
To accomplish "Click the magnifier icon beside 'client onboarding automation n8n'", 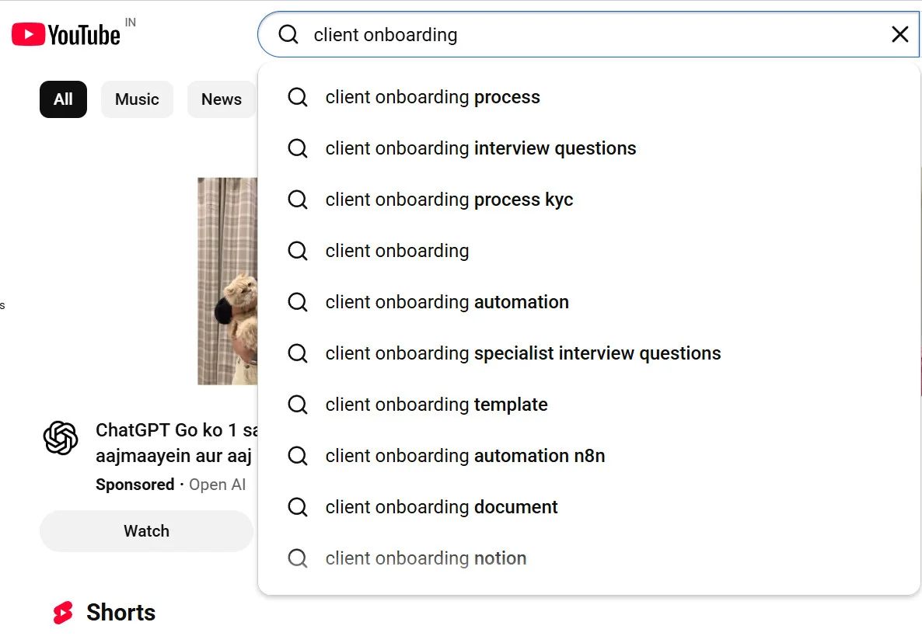I will (x=298, y=455).
